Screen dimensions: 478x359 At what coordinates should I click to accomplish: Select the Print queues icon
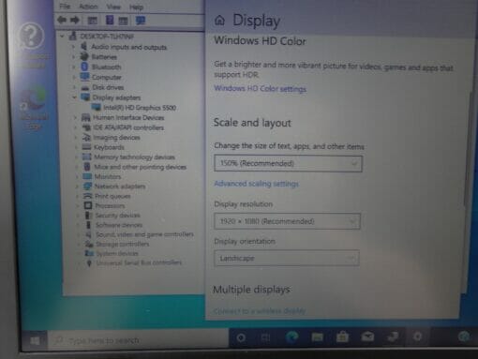point(88,196)
